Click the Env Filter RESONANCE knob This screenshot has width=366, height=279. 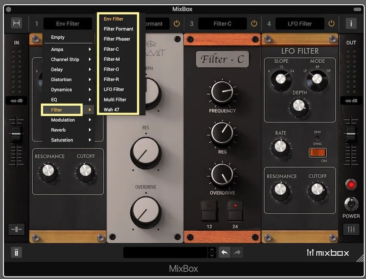48,171
